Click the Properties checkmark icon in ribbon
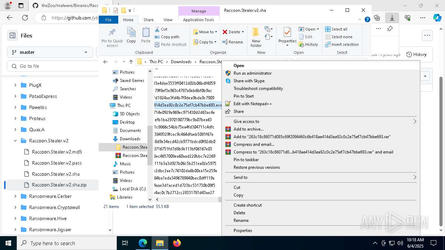The height and width of the screenshot is (250, 445). [x=287, y=32]
